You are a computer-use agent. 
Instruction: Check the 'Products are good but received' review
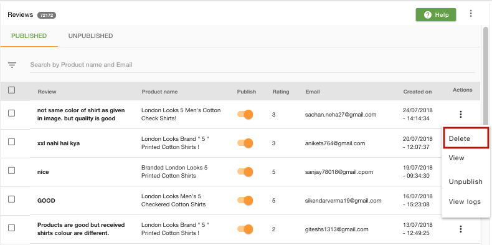(12, 228)
